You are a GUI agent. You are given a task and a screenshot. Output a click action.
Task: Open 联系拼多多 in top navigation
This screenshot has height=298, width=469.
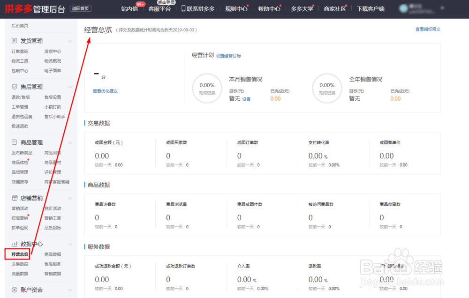click(201, 9)
